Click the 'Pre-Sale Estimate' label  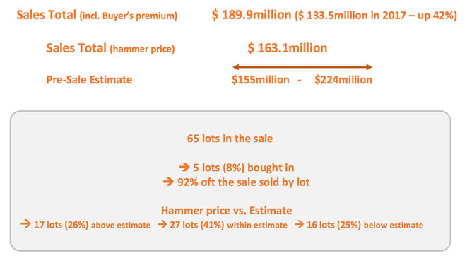(x=89, y=80)
